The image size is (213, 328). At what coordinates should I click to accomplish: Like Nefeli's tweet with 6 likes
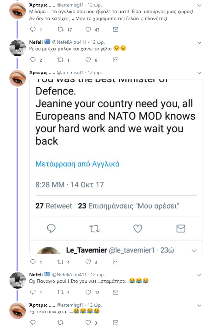[x=88, y=60]
